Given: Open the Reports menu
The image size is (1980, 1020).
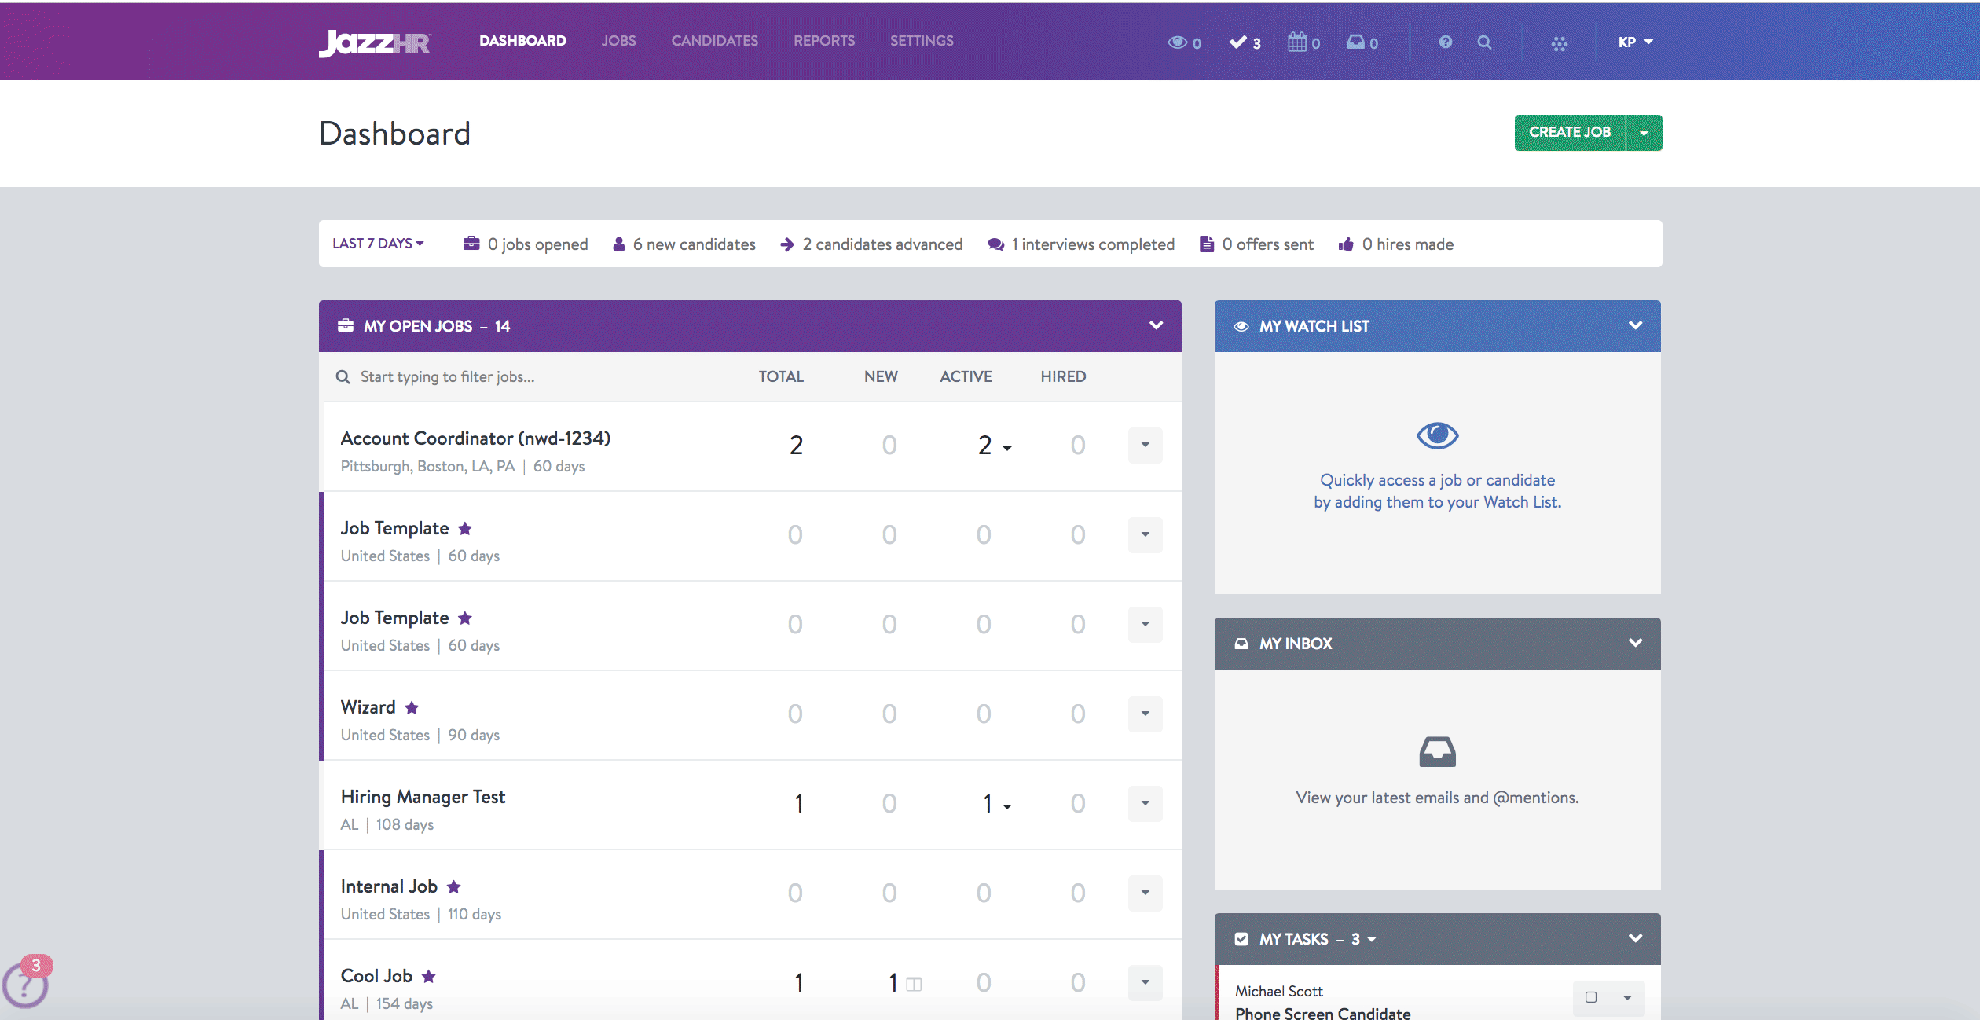Looking at the screenshot, I should coord(823,41).
